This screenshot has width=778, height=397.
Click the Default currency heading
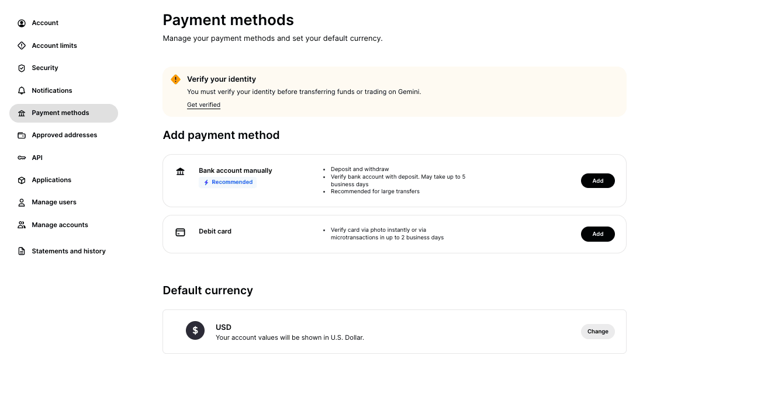[208, 291]
